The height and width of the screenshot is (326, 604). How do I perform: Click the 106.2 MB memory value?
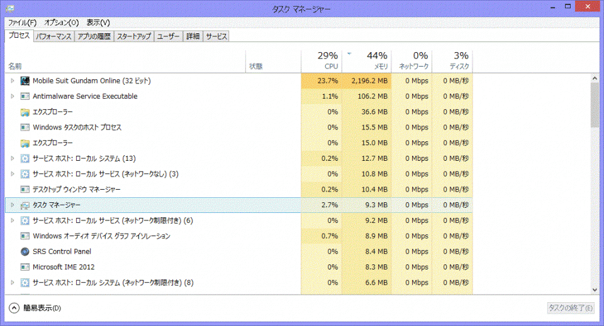pyautogui.click(x=372, y=96)
